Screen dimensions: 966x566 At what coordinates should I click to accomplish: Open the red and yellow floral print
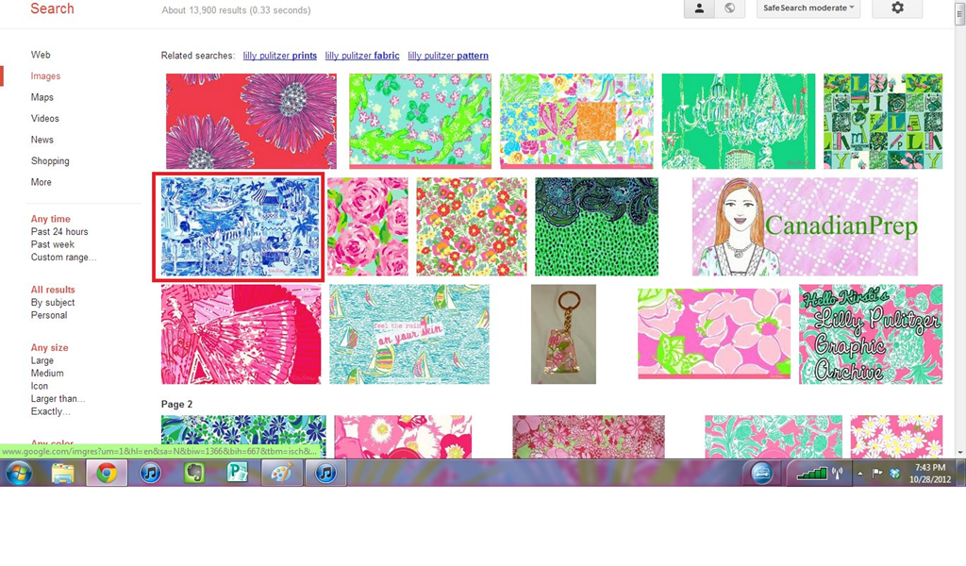472,226
